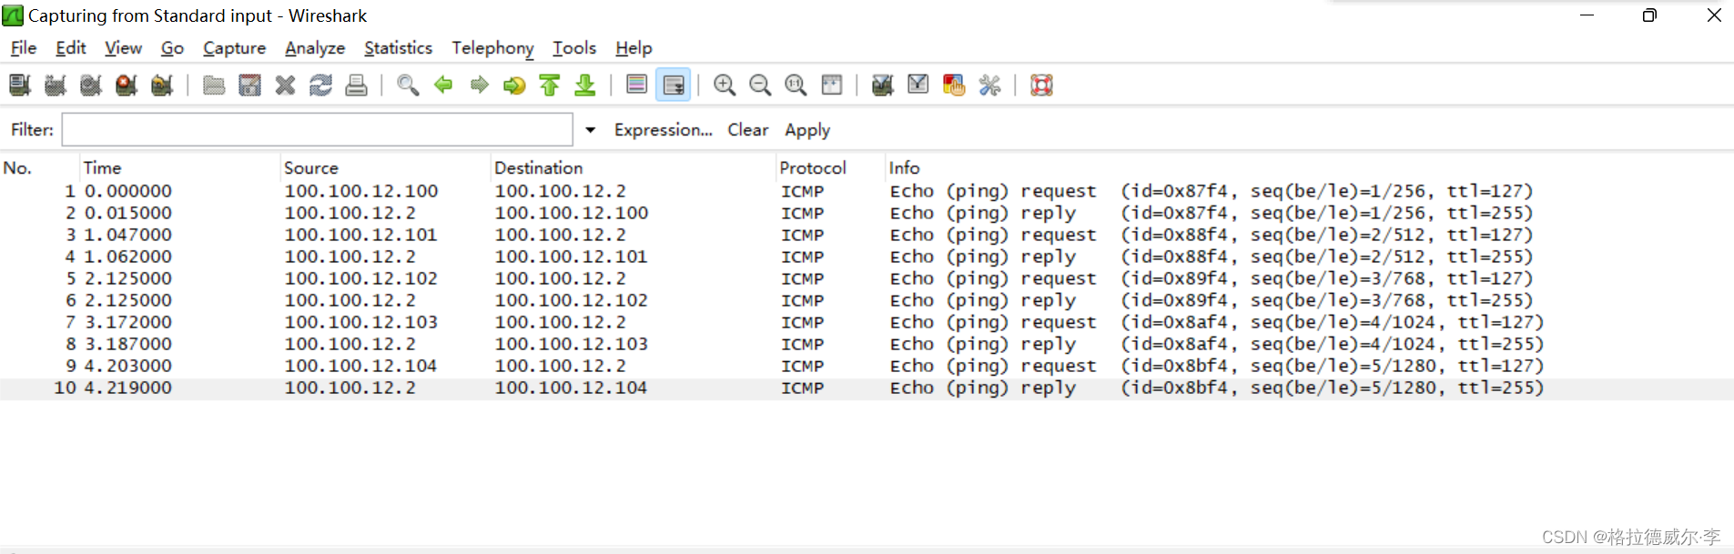Restart the running capture icon
1734x554 pixels.
click(x=162, y=86)
